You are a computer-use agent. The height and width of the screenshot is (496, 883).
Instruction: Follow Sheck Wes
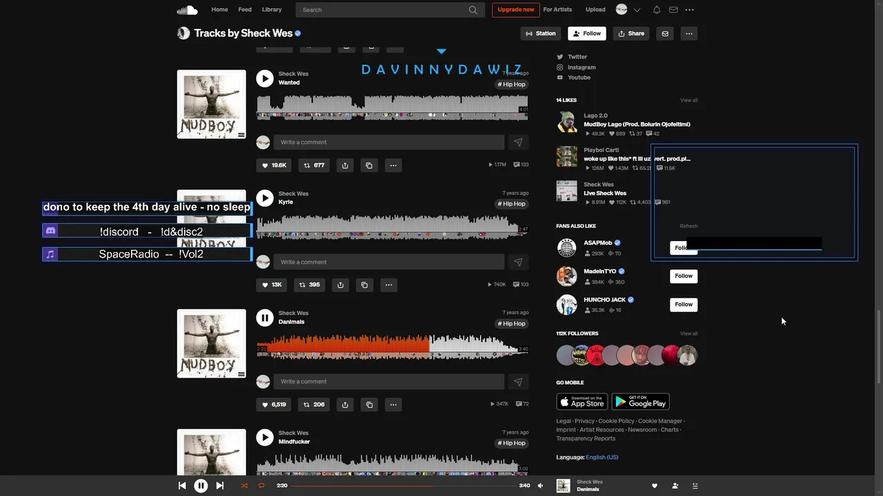tap(586, 33)
